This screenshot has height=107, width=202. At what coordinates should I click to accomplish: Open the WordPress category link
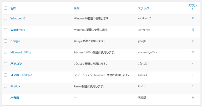[18, 30]
